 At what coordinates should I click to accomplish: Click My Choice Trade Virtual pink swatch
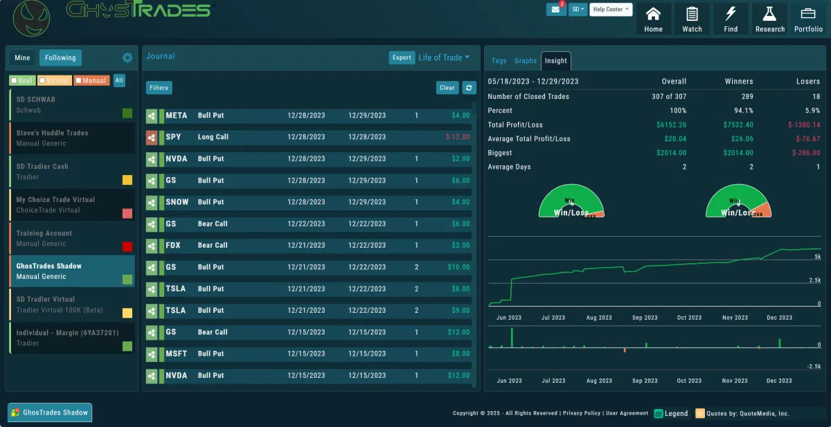pyautogui.click(x=127, y=213)
